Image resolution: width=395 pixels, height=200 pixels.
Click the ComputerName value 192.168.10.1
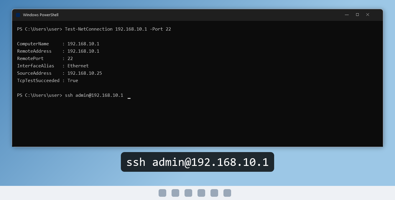pyautogui.click(x=83, y=44)
